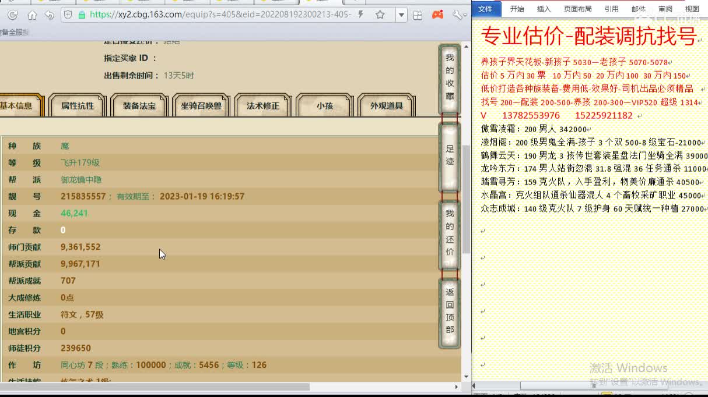Click the right arrow of browser horizontal scrollbar
708x397 pixels.
pyautogui.click(x=457, y=387)
